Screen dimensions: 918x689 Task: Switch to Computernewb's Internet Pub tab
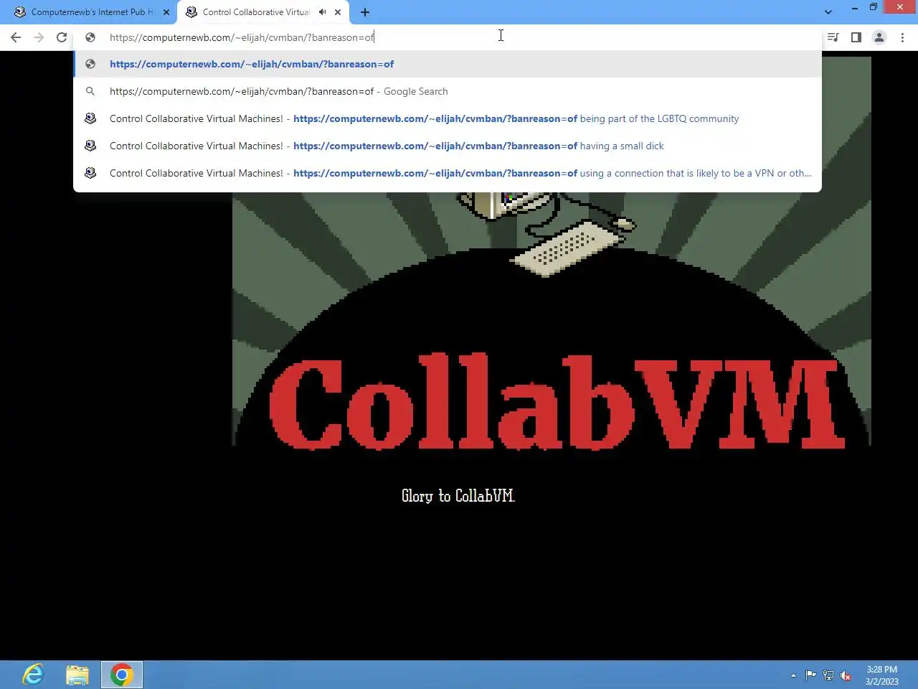coord(91,12)
